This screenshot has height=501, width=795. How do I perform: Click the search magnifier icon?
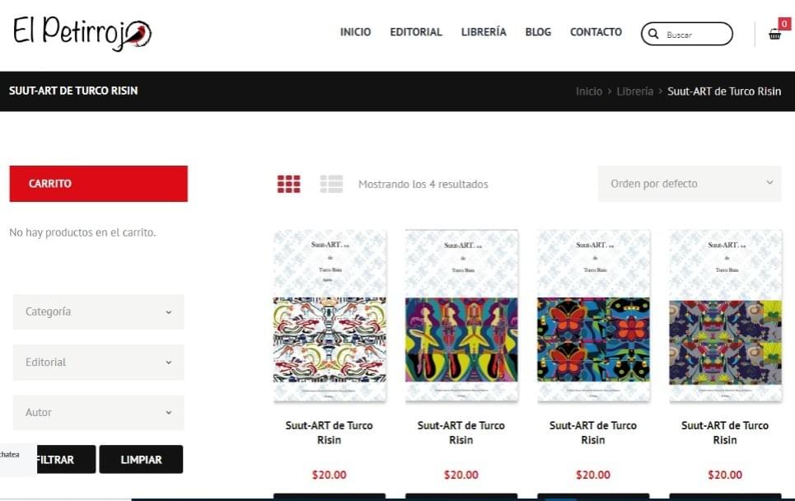(653, 34)
